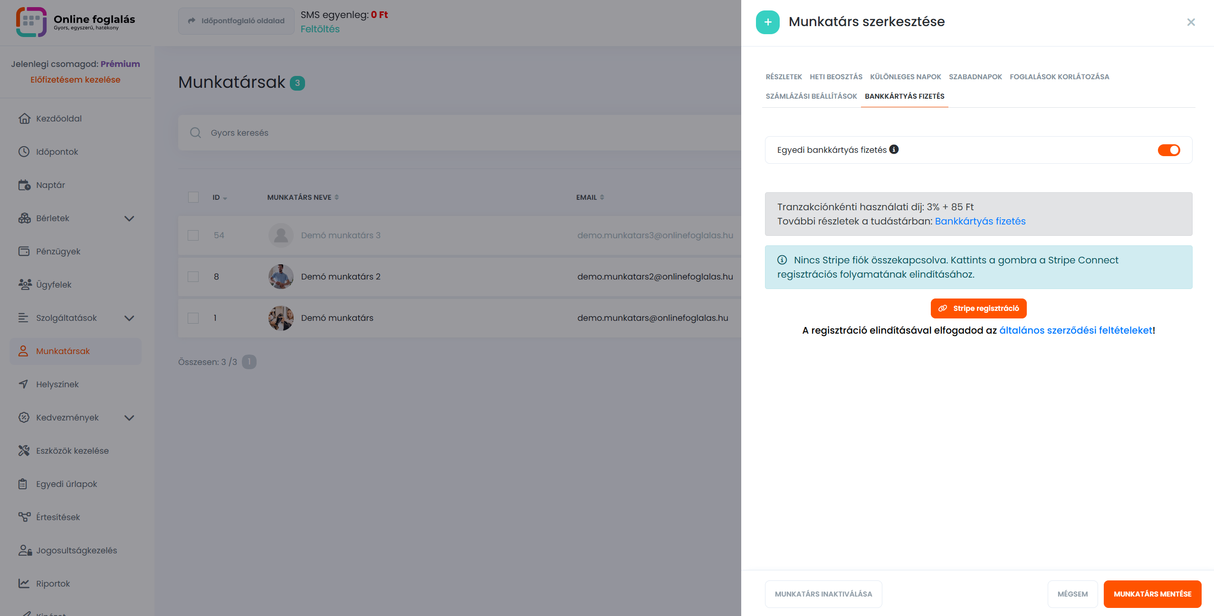1214x616 pixels.
Task: Open the általános szerződési feltételeket link
Action: click(1076, 330)
